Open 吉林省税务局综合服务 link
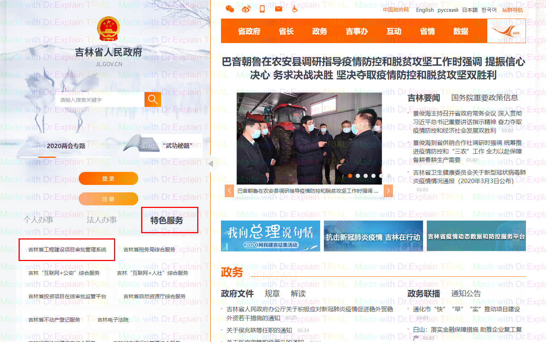The image size is (546, 342). click(x=149, y=250)
